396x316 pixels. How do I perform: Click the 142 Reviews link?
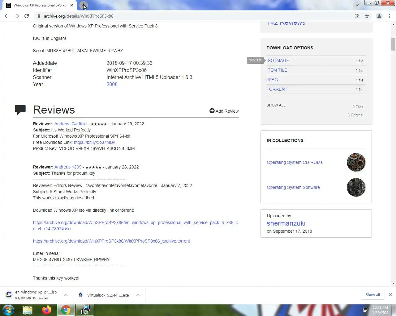pos(286,23)
